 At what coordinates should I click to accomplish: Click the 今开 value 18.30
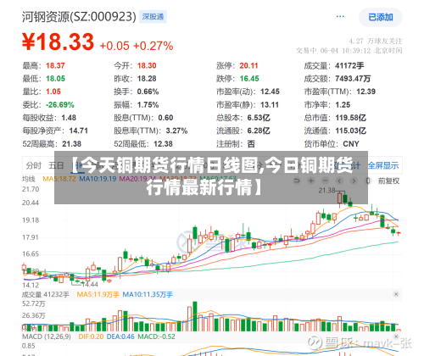pos(147,65)
